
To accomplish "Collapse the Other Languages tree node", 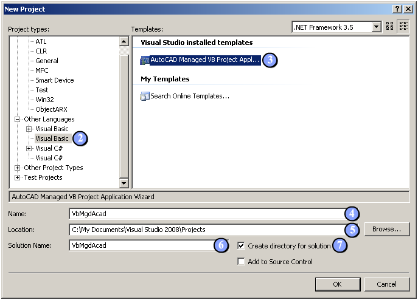I will point(17,119).
